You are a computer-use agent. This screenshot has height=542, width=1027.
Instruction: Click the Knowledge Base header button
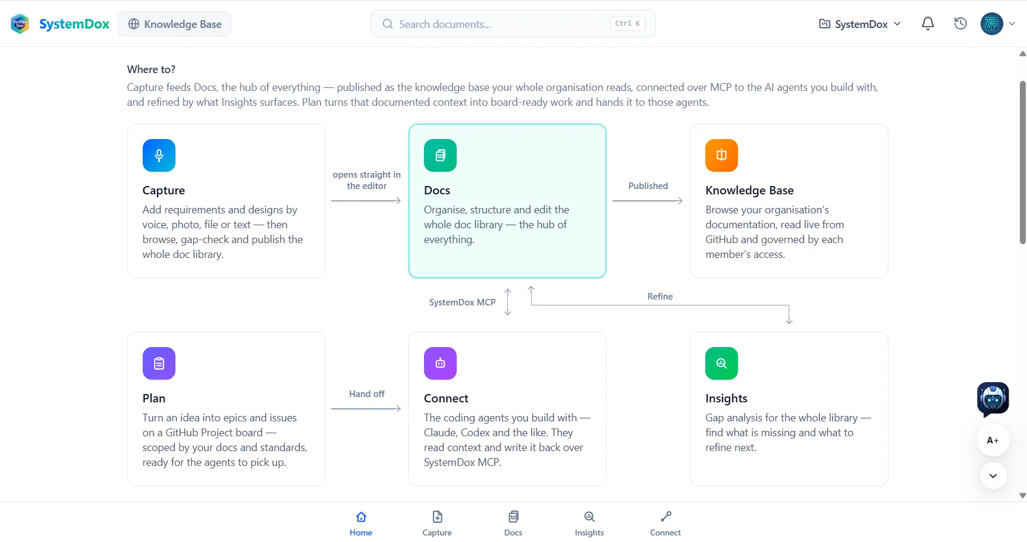[x=175, y=24]
